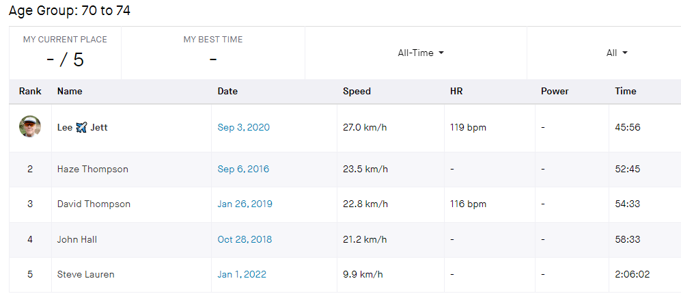The width and height of the screenshot is (681, 296).
Task: Click the airplane emoji in Lee Jett's name
Action: (81, 128)
